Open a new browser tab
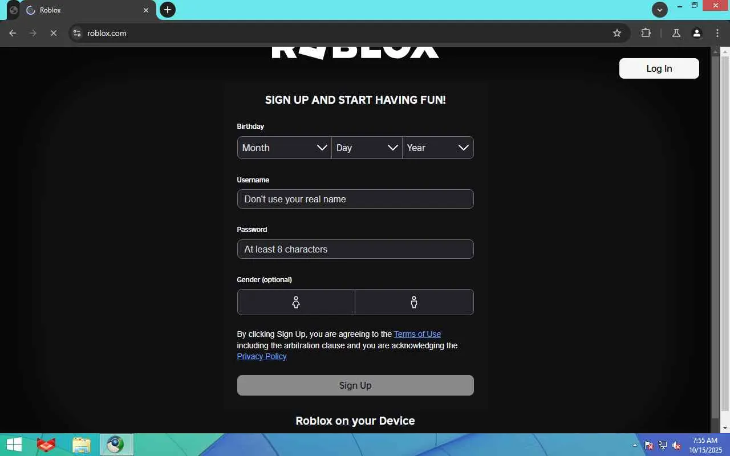The image size is (730, 456). tap(168, 10)
